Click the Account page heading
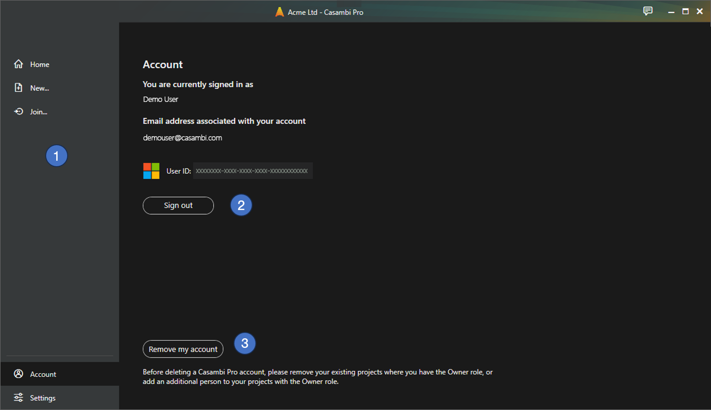 pyautogui.click(x=163, y=64)
